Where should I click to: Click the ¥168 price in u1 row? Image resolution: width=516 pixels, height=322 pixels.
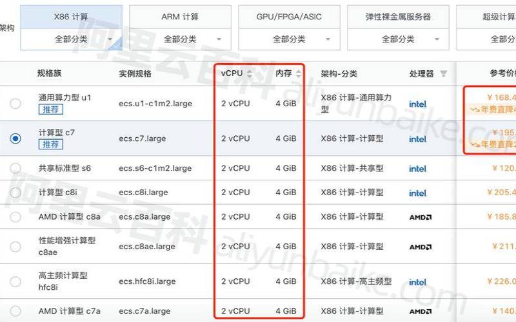[x=502, y=97]
